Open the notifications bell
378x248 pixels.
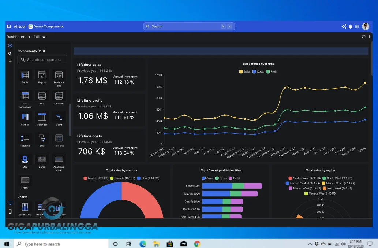(351, 26)
